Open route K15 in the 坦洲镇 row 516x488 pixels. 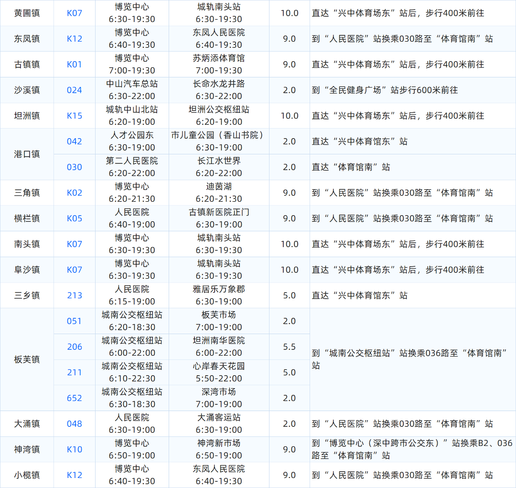(75, 116)
